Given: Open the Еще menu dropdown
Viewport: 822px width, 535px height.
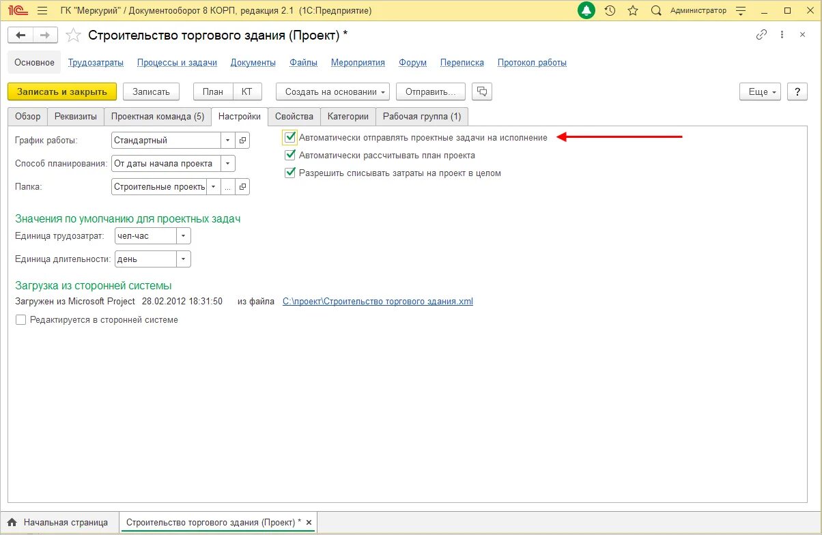Looking at the screenshot, I should 761,92.
